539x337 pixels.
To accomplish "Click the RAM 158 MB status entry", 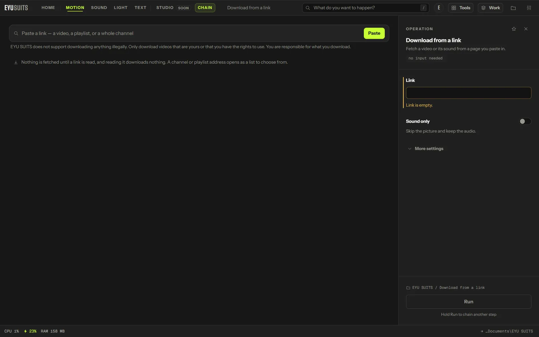I will [x=53, y=331].
